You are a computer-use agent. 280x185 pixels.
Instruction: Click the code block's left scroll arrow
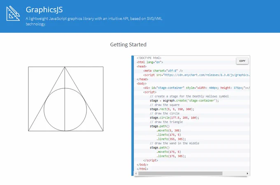(x=136, y=173)
